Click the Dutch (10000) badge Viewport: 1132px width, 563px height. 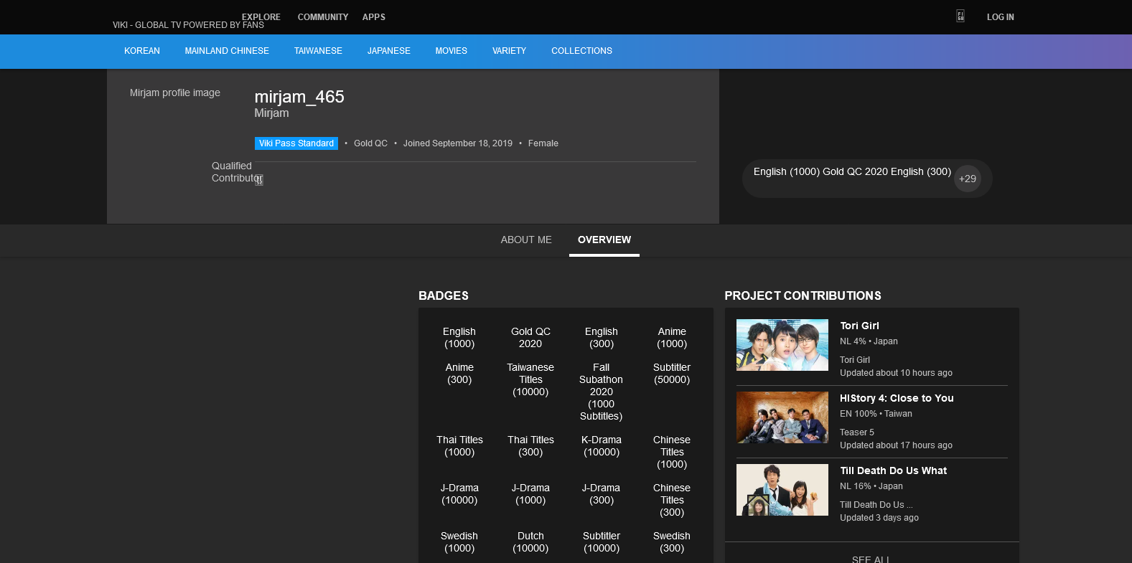[530, 542]
